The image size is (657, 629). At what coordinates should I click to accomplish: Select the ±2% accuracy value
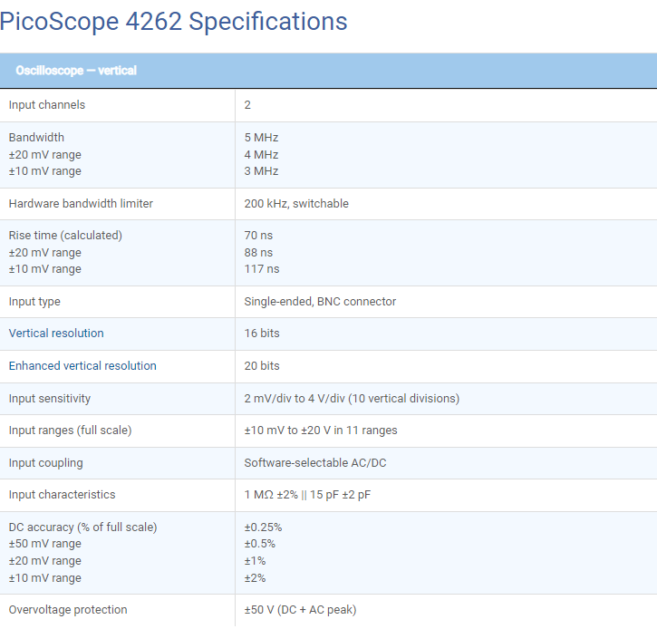click(255, 578)
